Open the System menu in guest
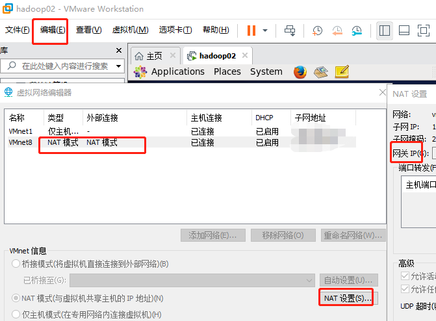The width and height of the screenshot is (436, 321). click(x=266, y=71)
